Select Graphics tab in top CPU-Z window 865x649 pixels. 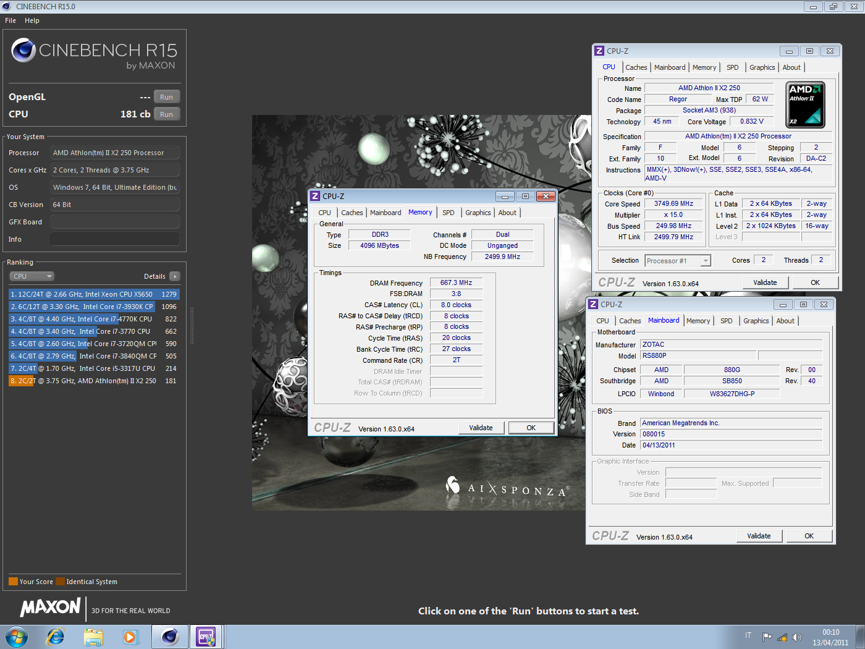pos(762,67)
